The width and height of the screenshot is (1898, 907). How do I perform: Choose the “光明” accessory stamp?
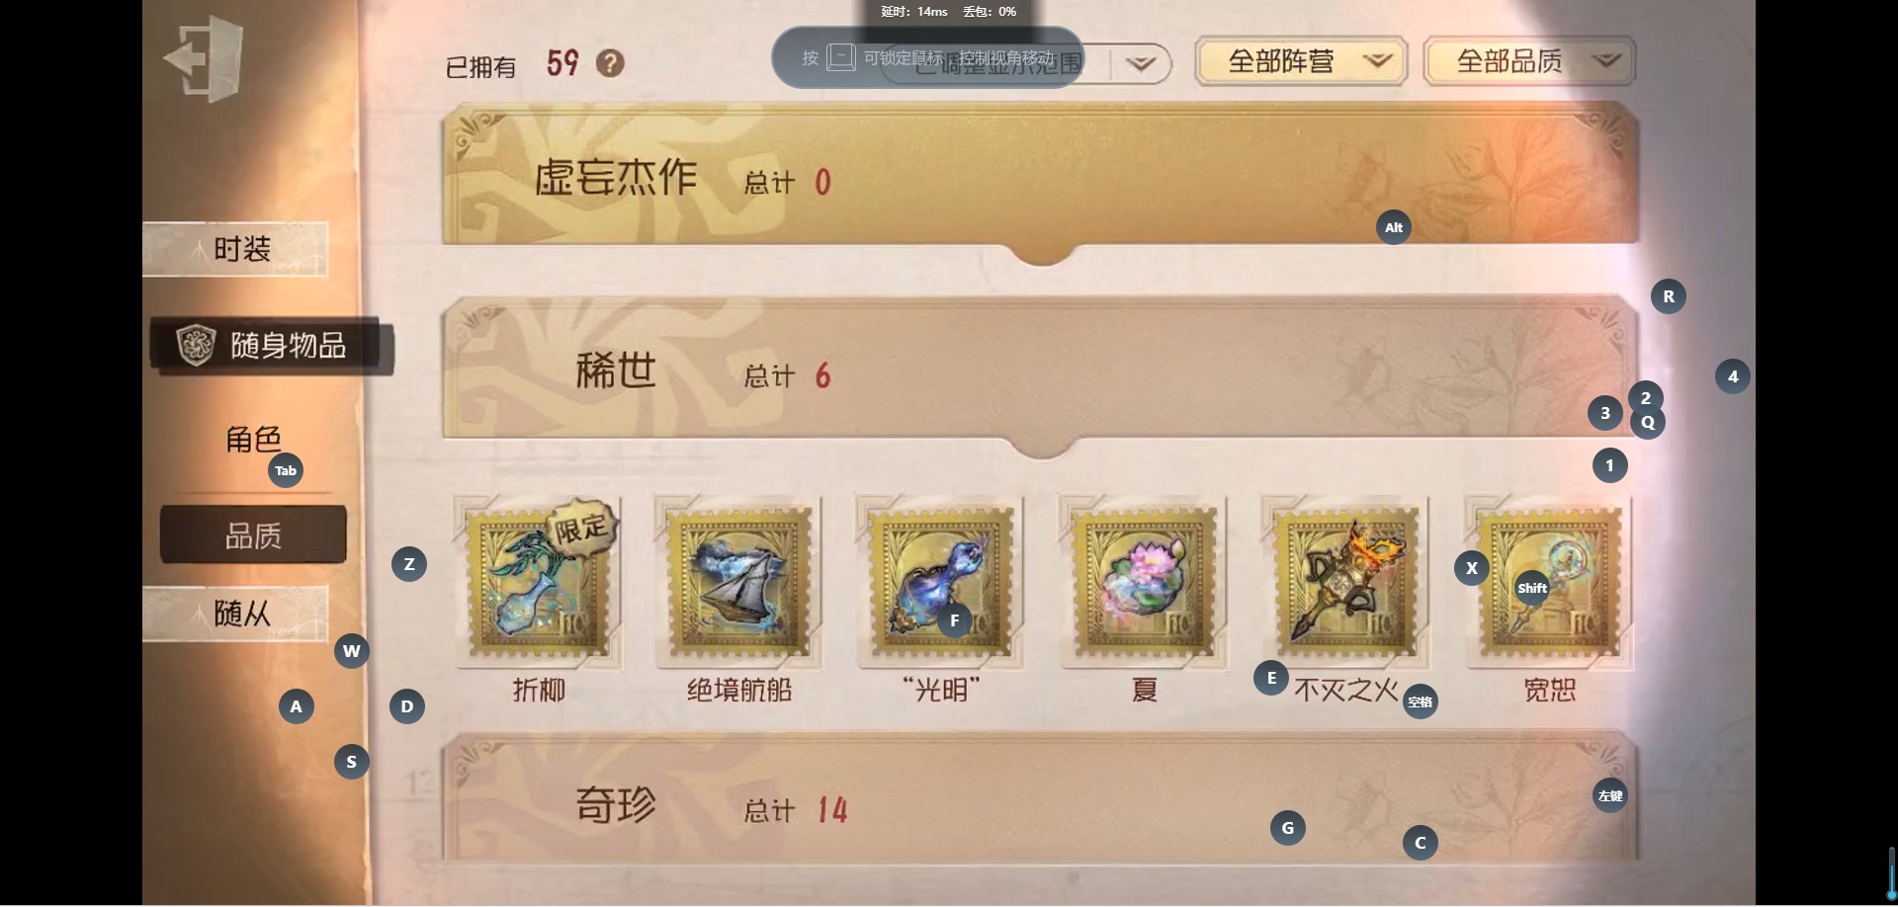point(941,581)
